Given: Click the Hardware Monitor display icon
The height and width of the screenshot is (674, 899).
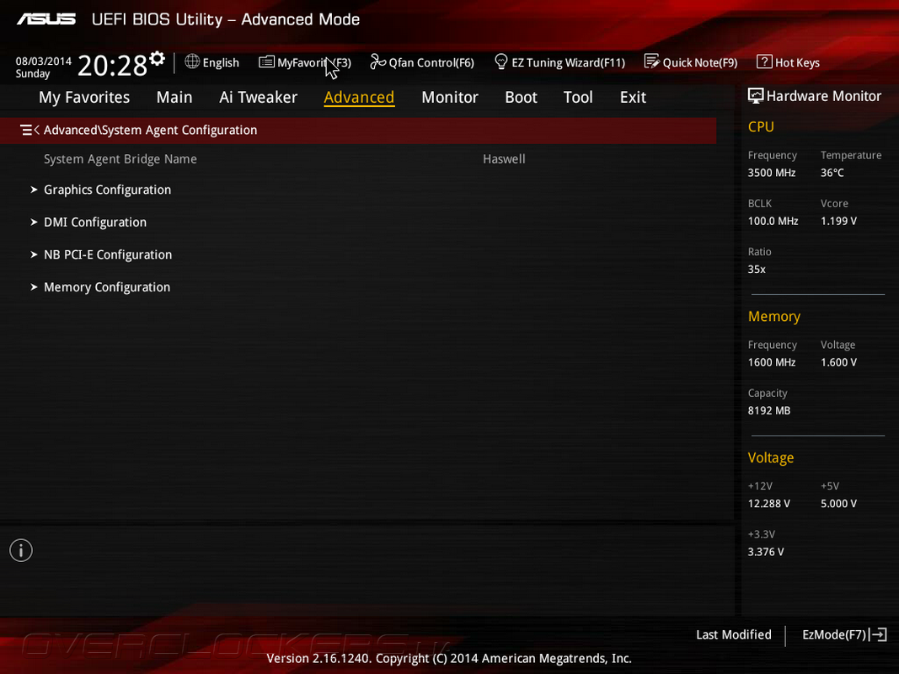Looking at the screenshot, I should pyautogui.click(x=756, y=96).
